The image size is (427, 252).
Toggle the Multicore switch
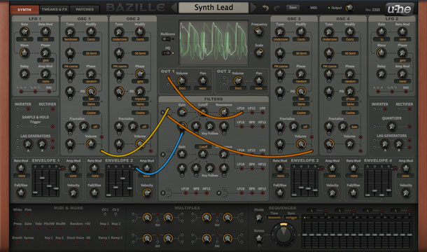[x=166, y=39]
